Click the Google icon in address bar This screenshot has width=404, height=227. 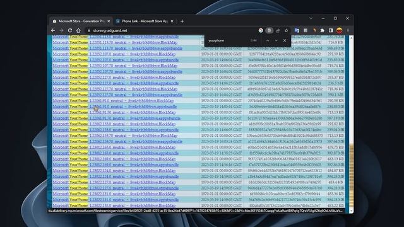point(261,30)
